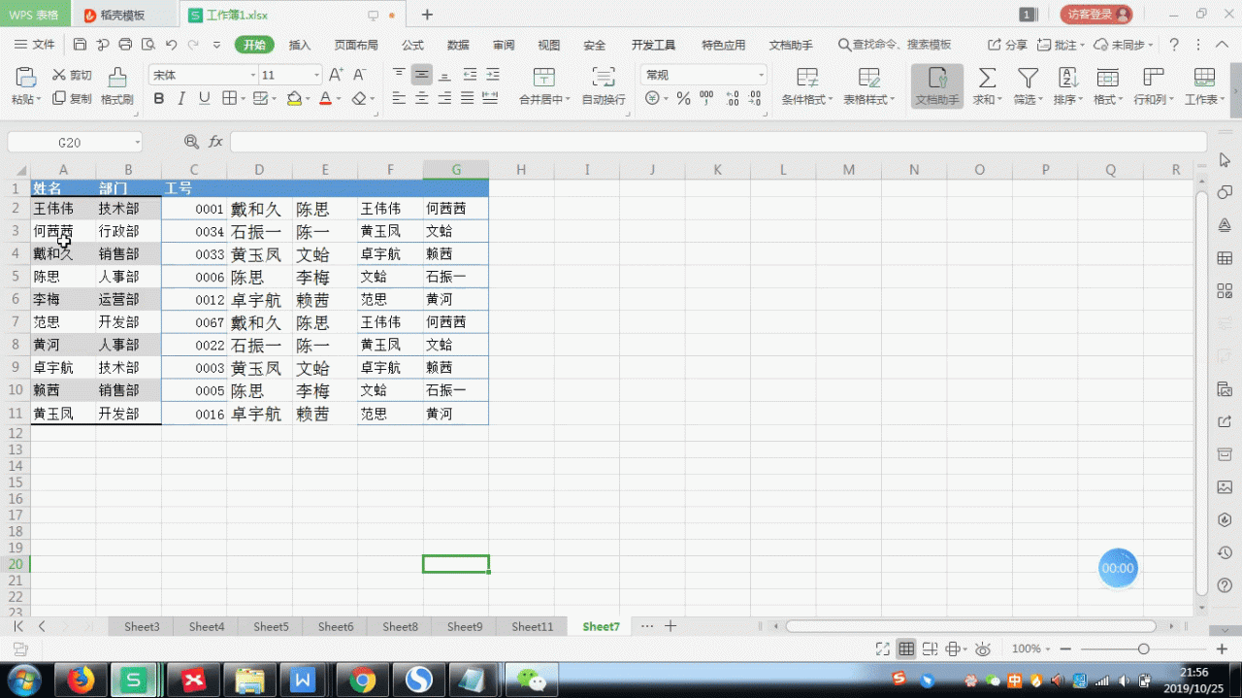Switch to Page Layout (页面布局) tab
The height and width of the screenshot is (698, 1242).
tap(356, 45)
